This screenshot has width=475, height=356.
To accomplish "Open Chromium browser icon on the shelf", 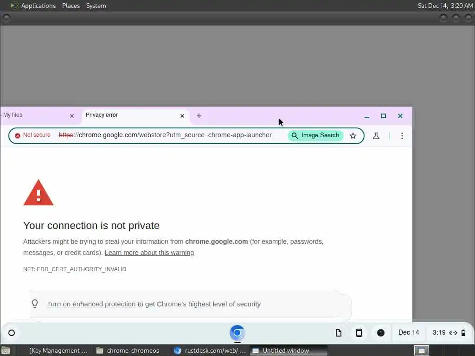I will [237, 333].
